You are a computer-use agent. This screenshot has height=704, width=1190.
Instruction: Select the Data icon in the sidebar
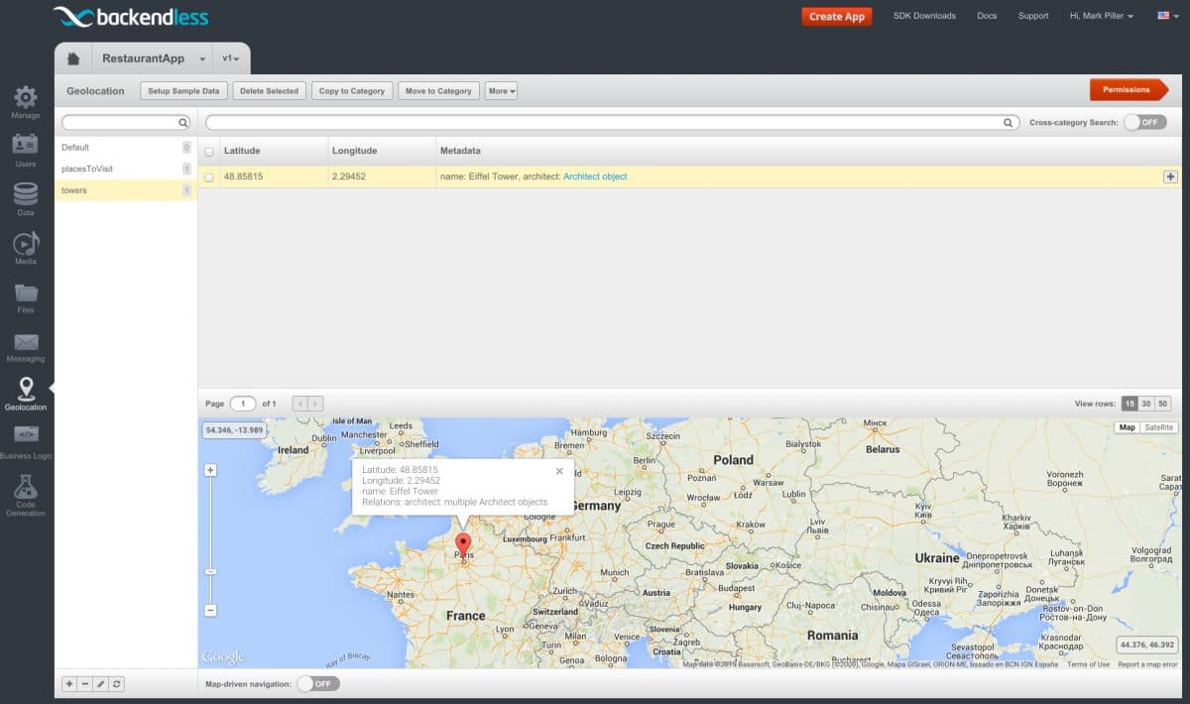(x=25, y=196)
